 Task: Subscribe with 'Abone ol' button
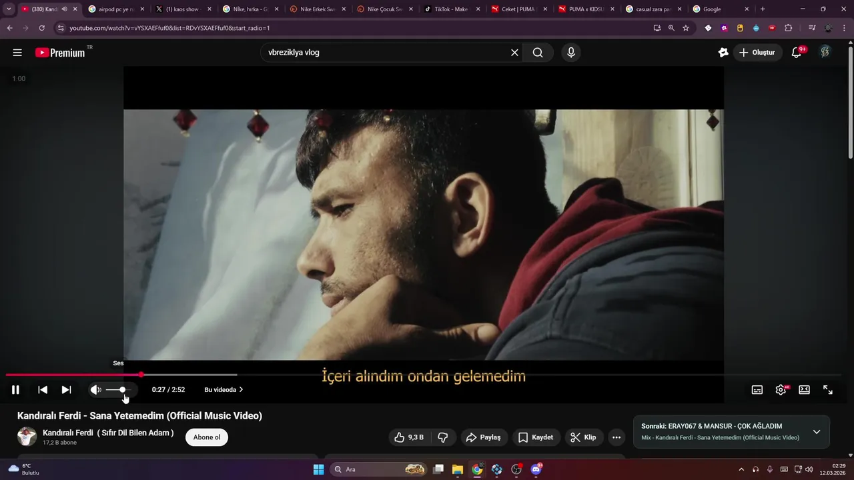[x=207, y=437]
